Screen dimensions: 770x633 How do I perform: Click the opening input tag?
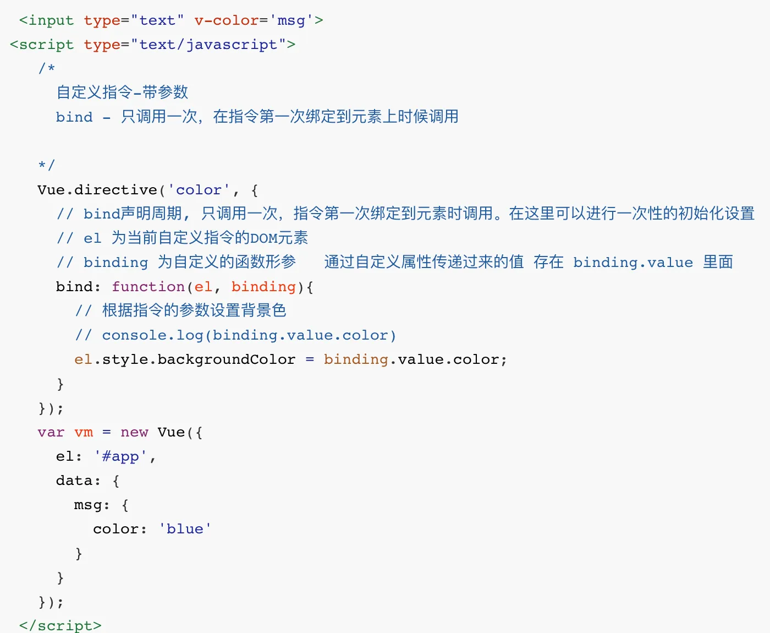pyautogui.click(x=46, y=21)
